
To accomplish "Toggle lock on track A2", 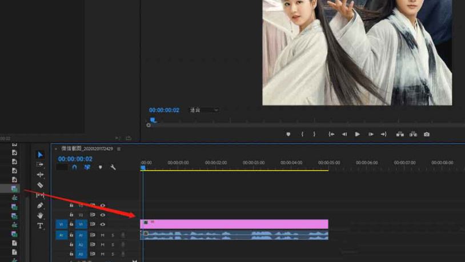I will [x=71, y=244].
